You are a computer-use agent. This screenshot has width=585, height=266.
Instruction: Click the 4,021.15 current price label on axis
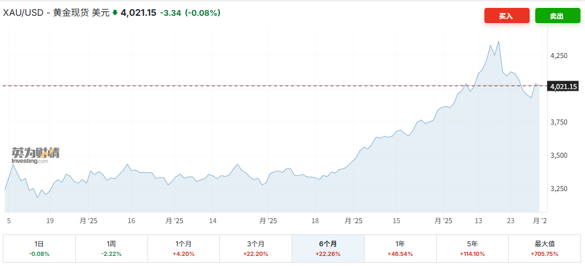coord(563,86)
